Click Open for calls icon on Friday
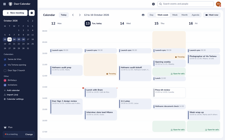The height and width of the screenshot is (140, 225). [x=206, y=130]
